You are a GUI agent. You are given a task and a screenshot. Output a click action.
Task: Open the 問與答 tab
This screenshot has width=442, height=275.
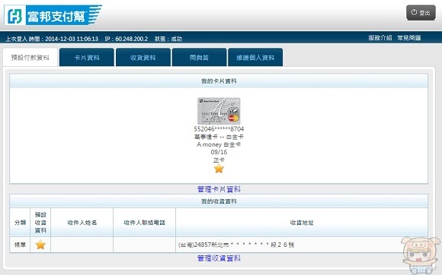coord(199,57)
